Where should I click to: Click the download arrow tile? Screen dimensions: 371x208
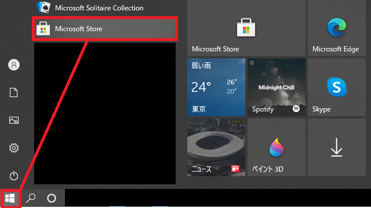(x=337, y=147)
